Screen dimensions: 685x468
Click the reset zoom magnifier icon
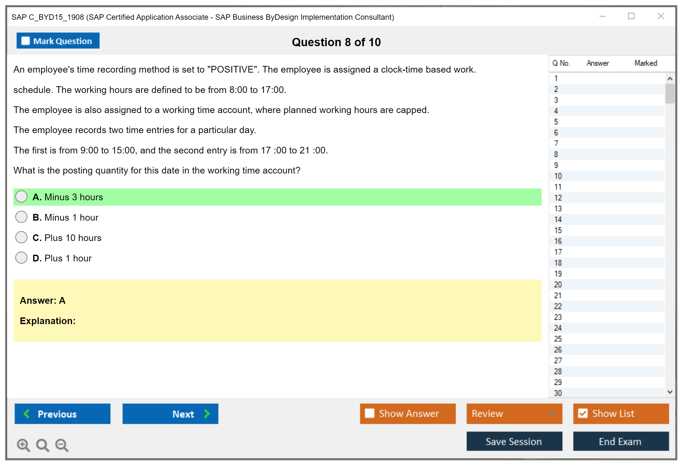pyautogui.click(x=42, y=445)
